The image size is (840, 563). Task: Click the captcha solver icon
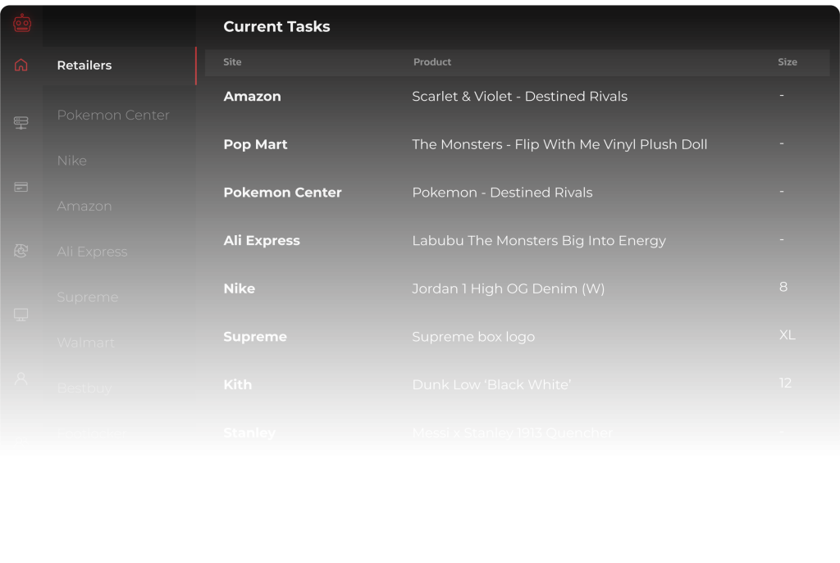tap(21, 251)
